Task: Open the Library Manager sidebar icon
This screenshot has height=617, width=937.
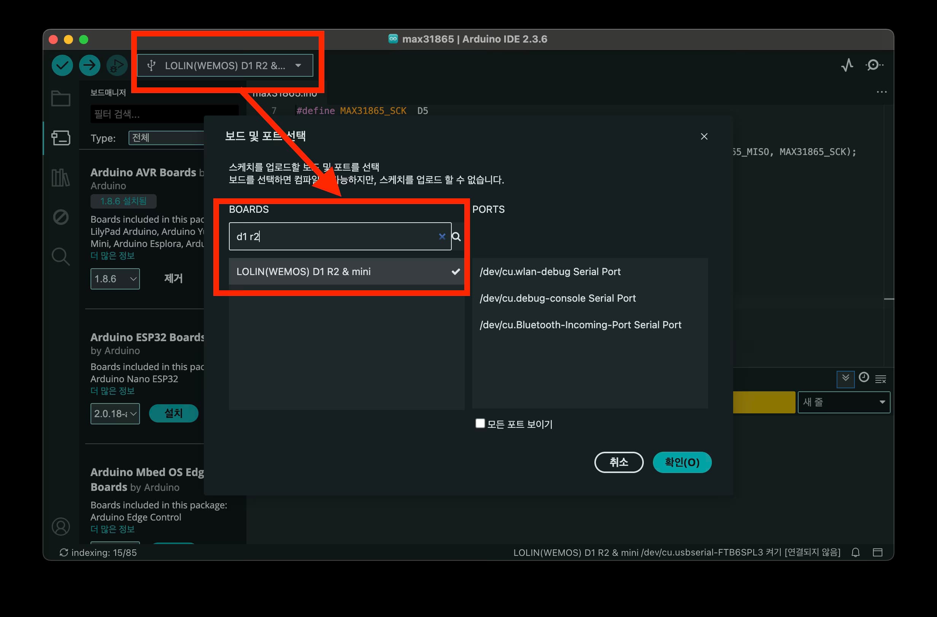Action: point(61,177)
